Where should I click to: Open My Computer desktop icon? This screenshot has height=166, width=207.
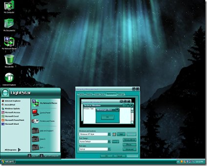(9, 7)
